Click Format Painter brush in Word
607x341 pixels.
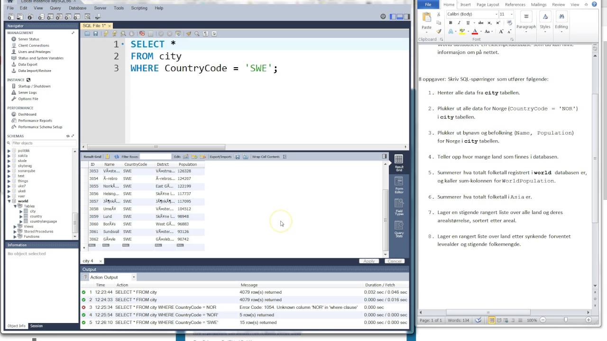tap(439, 31)
